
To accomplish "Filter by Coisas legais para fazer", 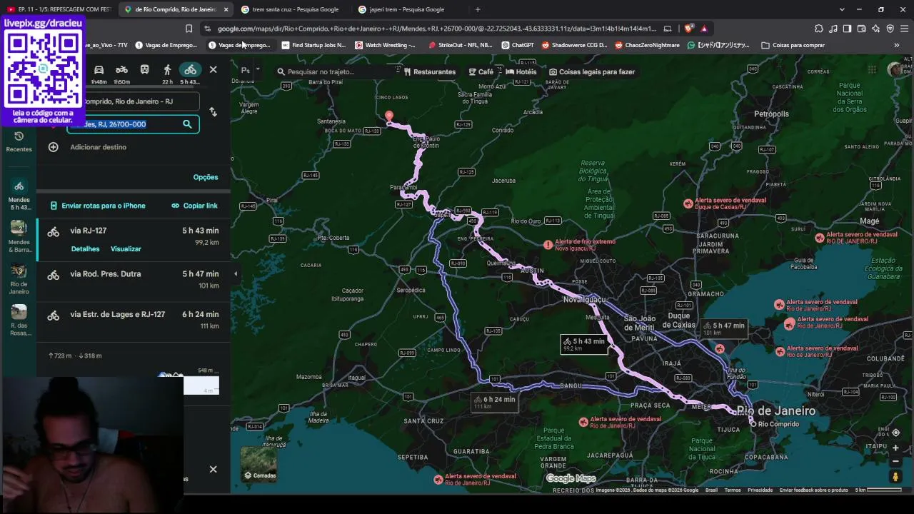I will point(592,72).
